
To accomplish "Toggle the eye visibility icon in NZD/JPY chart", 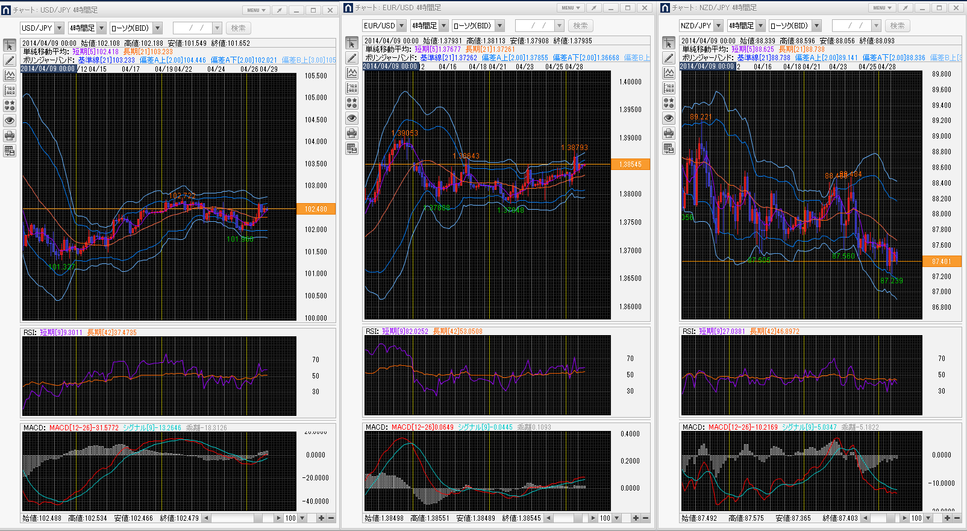I will [x=669, y=118].
